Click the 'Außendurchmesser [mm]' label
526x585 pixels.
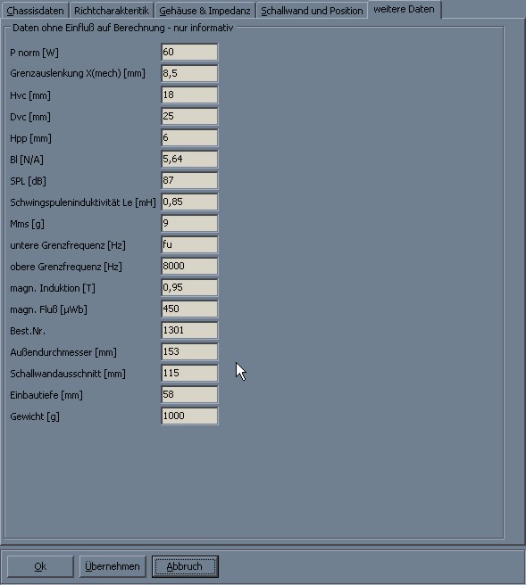[x=63, y=352]
